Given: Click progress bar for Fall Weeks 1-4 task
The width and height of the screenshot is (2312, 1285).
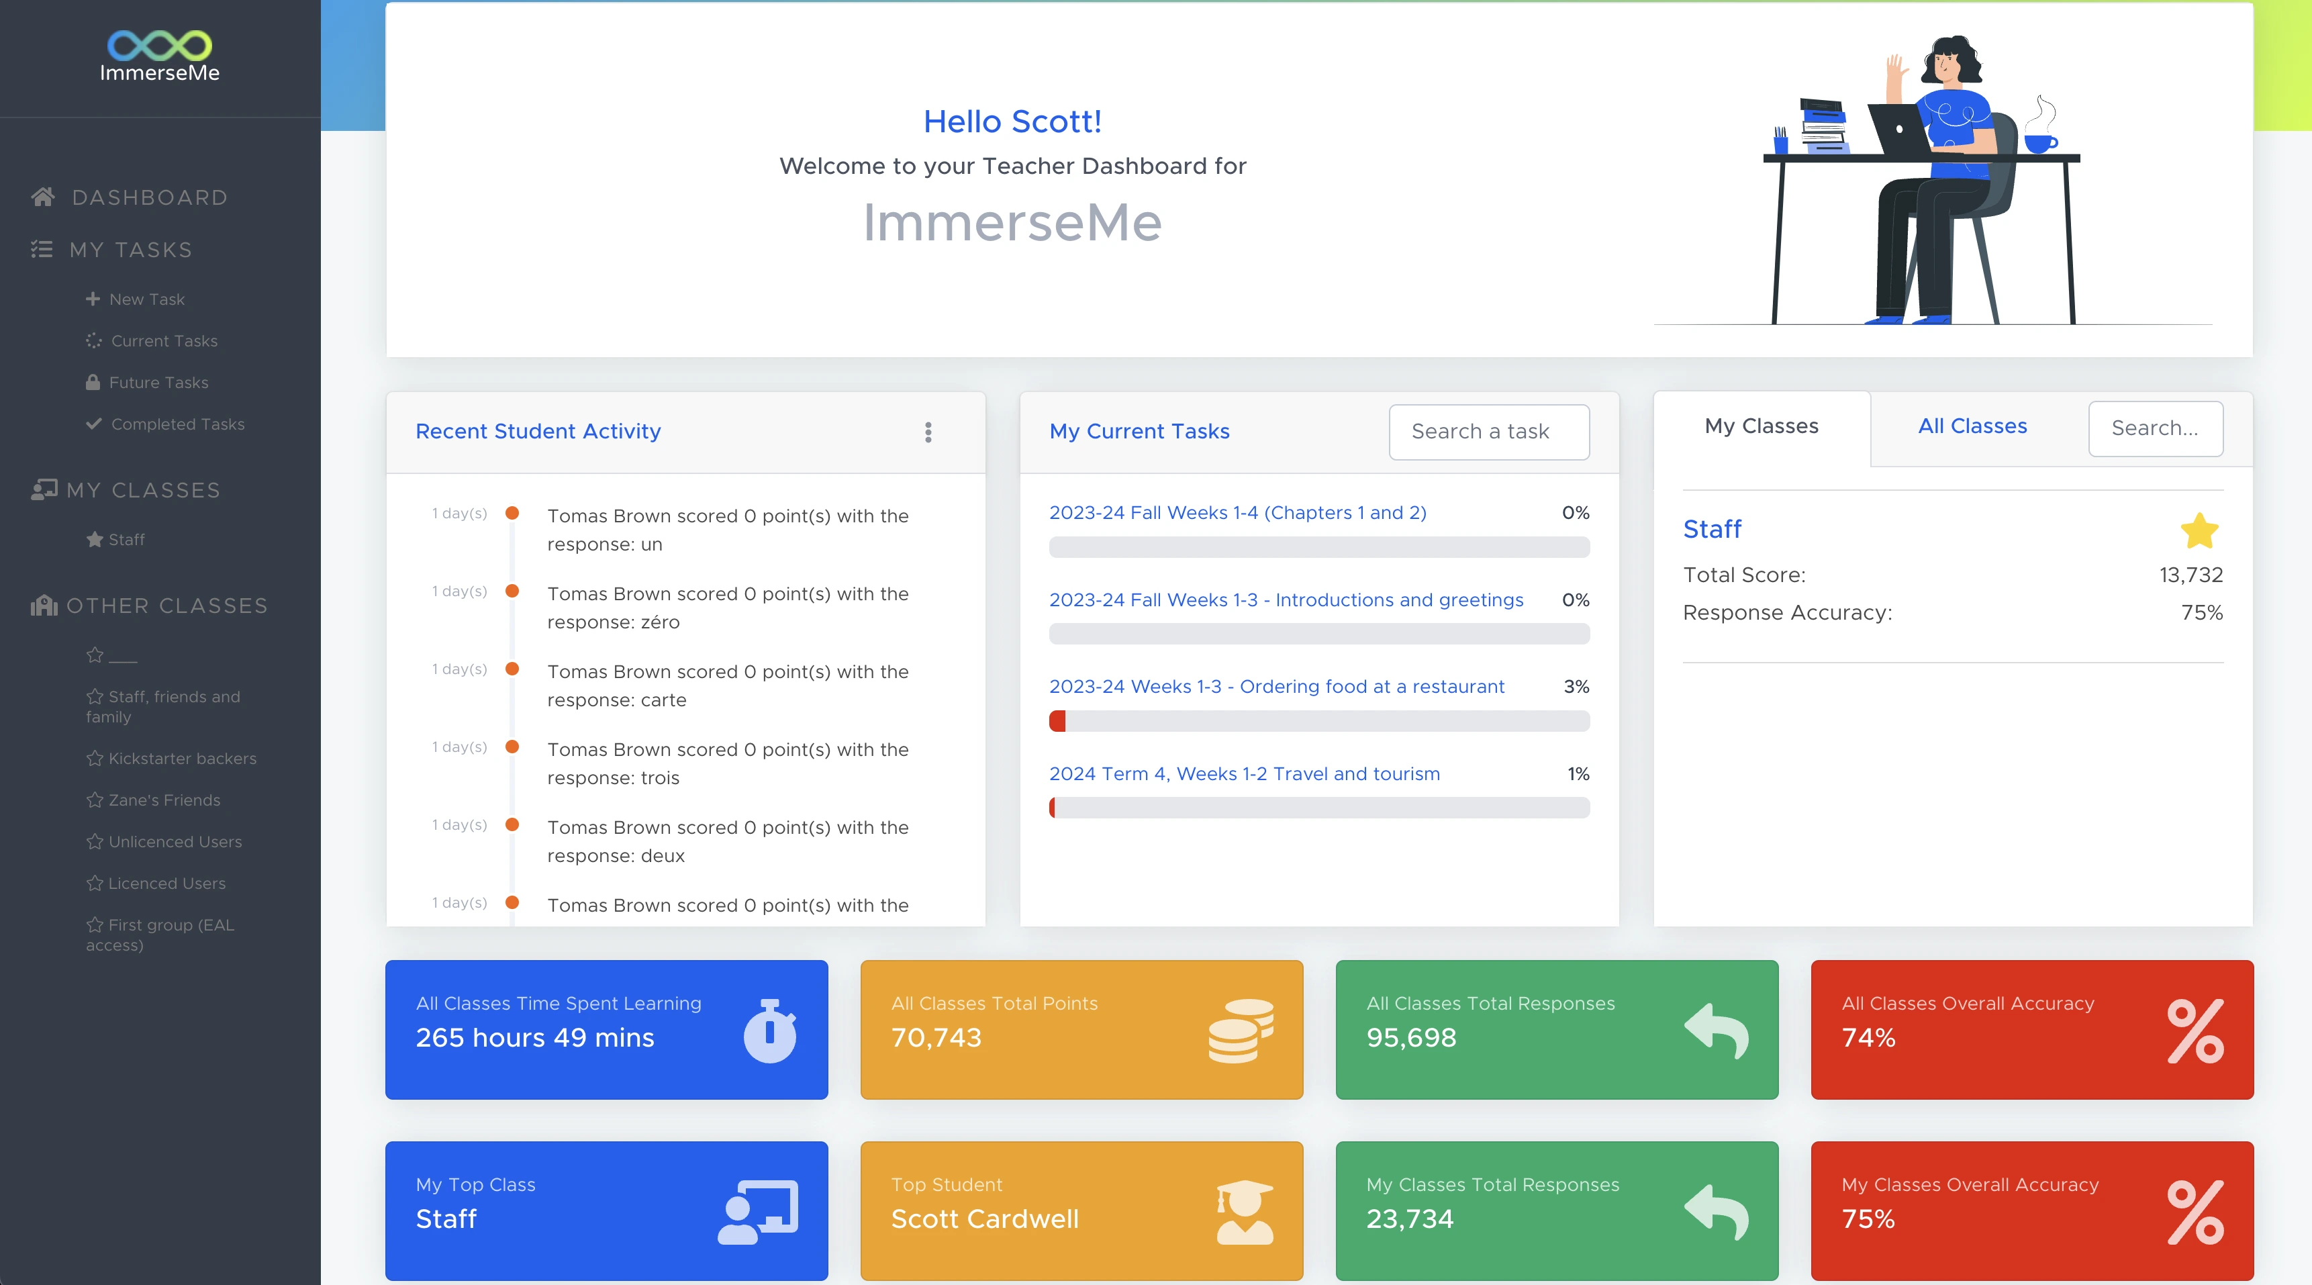Looking at the screenshot, I should tap(1319, 546).
